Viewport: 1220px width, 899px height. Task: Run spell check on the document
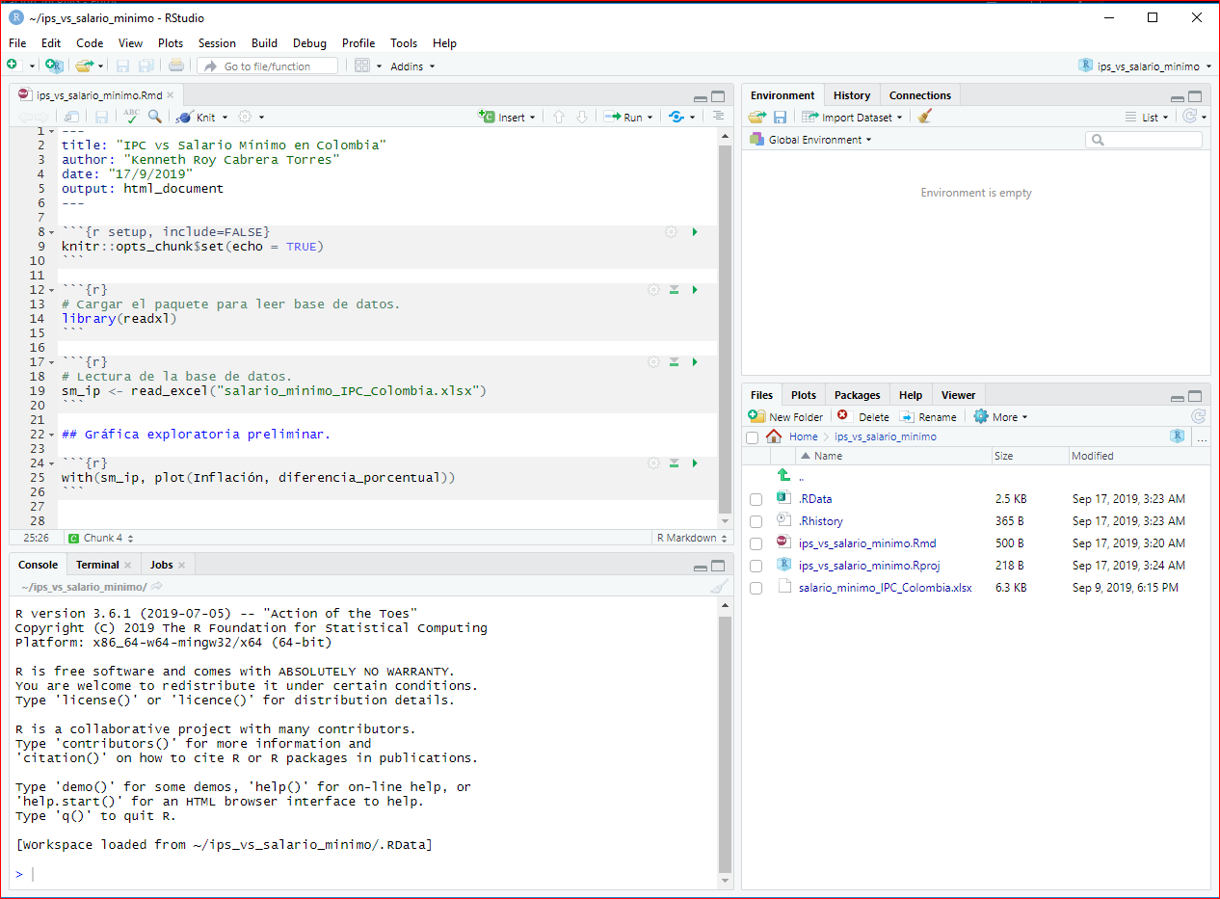pos(132,117)
